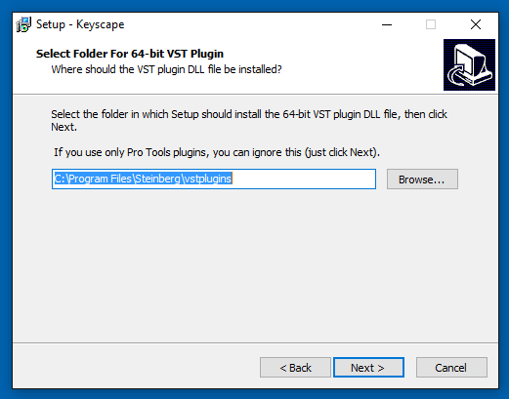Open the Browse... folder picker

tap(422, 179)
